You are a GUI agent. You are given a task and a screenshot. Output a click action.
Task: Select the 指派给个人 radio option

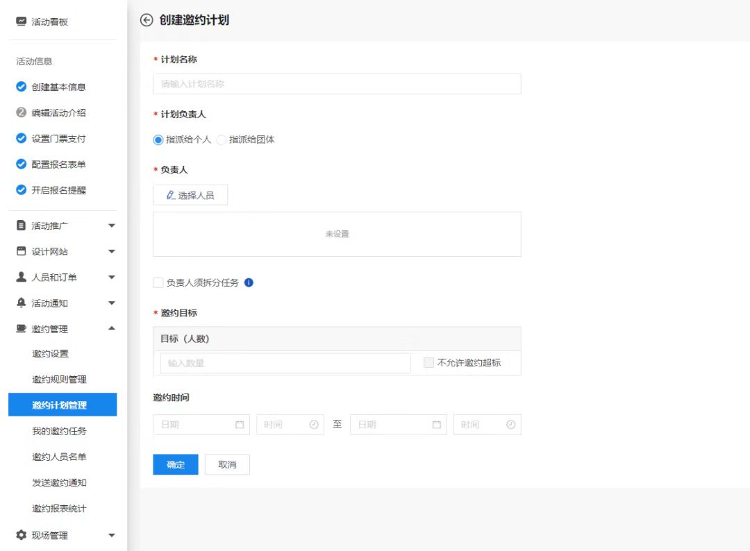[158, 139]
